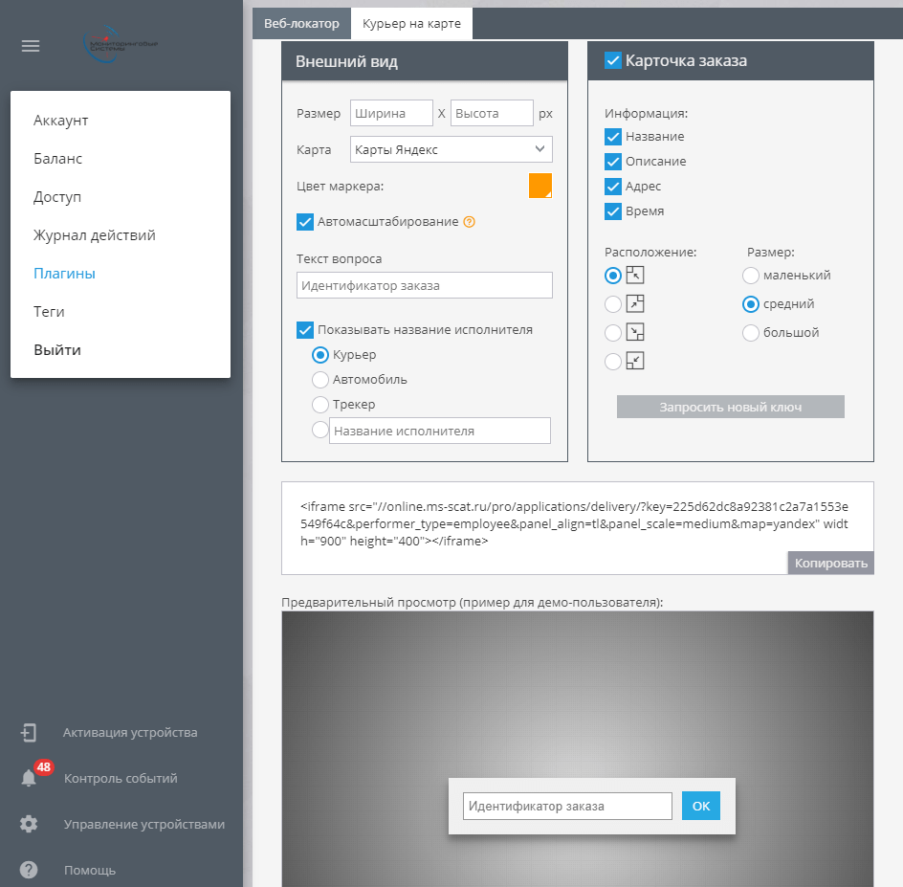The height and width of the screenshot is (887, 903).
Task: Select the Автомобиль radio button
Action: 321,380
